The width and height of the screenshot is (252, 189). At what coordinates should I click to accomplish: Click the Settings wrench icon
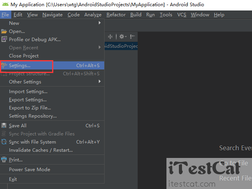click(4, 65)
